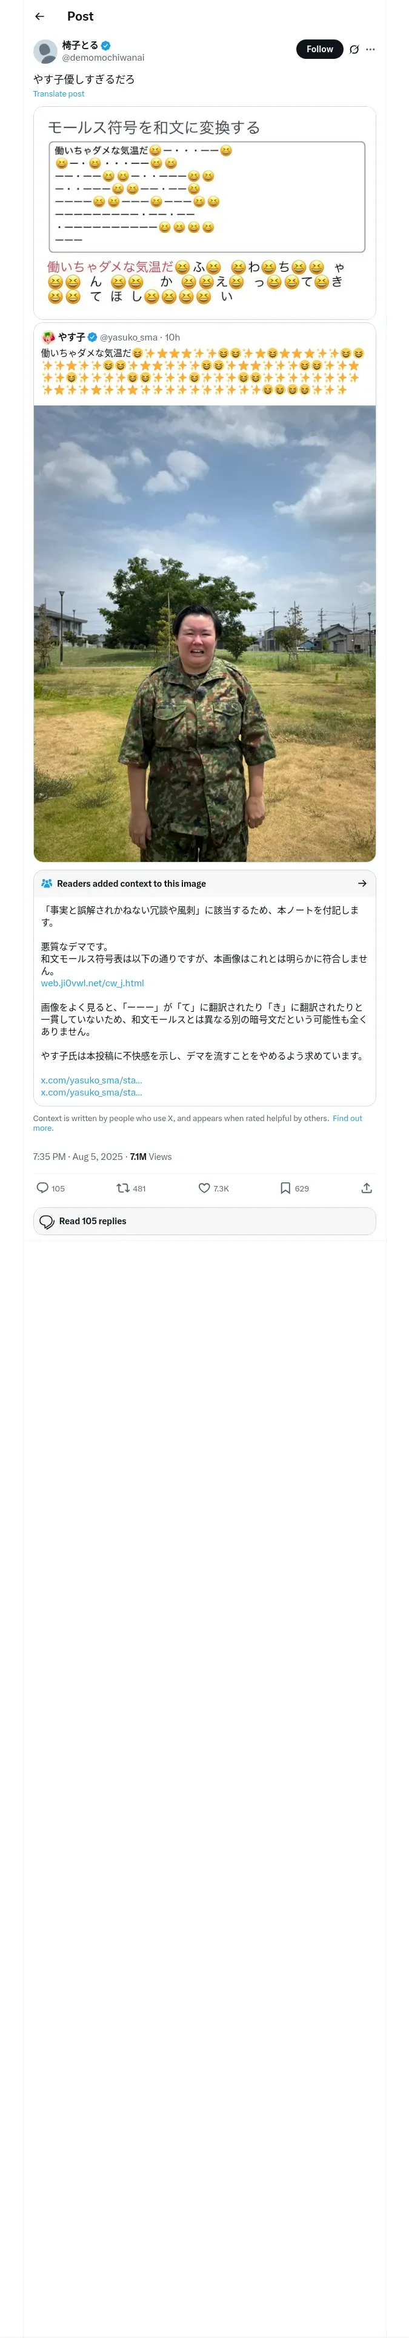The image size is (409, 2338).
Task: Open 椅子とる profile avatar
Action: click(x=45, y=51)
